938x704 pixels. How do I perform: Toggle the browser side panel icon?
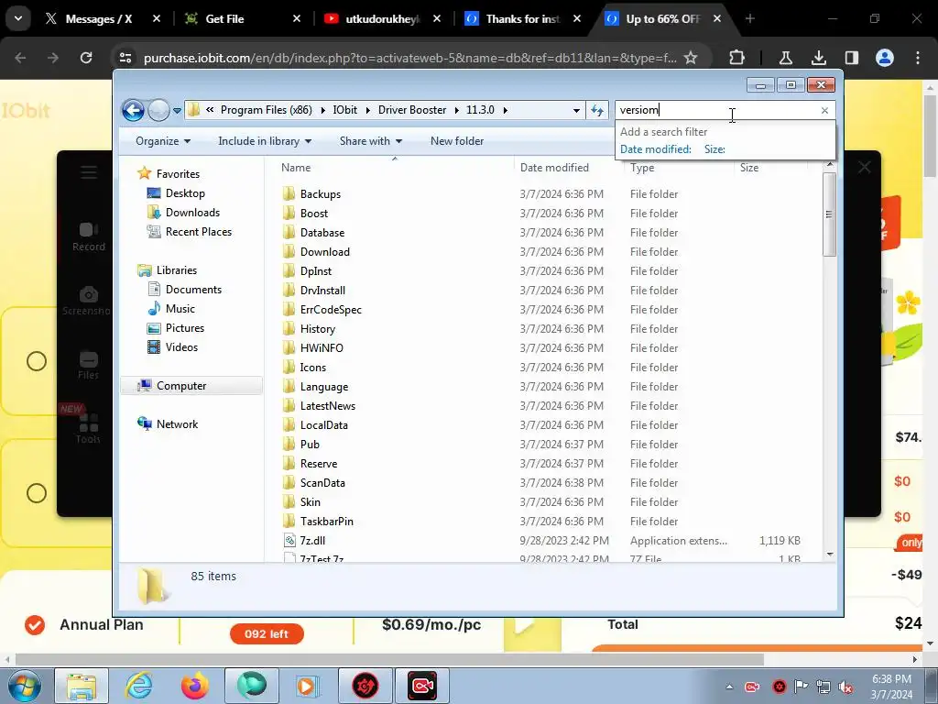click(x=851, y=58)
